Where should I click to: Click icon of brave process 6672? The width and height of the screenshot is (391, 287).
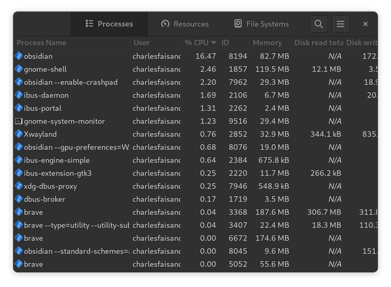pos(19,238)
